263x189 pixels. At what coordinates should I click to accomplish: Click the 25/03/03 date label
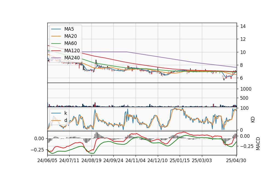(202, 161)
